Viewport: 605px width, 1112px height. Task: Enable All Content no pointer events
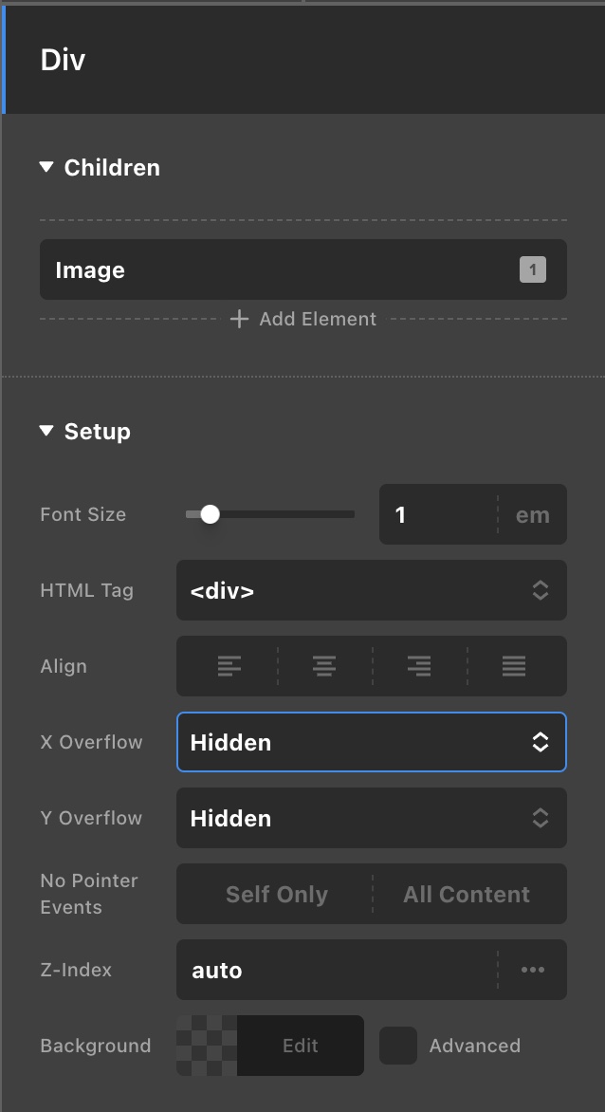pos(467,894)
